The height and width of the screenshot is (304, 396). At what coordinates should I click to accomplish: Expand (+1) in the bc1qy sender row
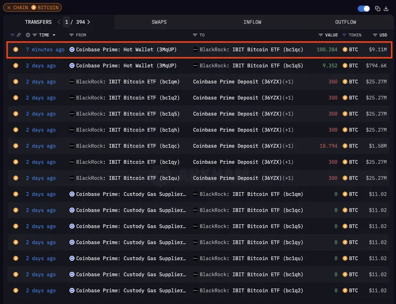(288, 162)
